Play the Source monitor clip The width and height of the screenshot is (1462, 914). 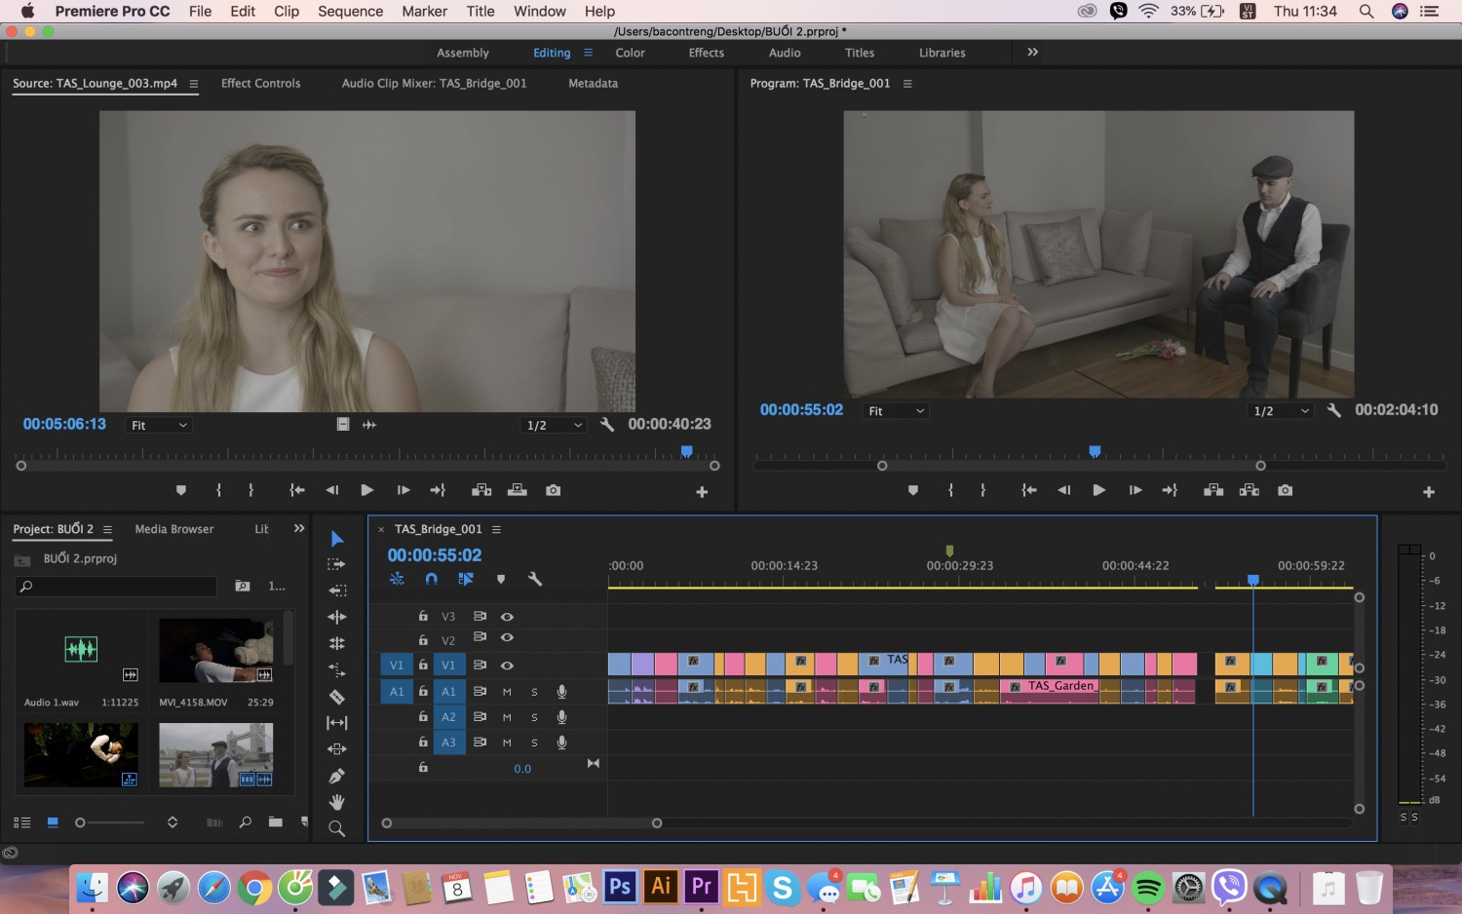coord(367,490)
